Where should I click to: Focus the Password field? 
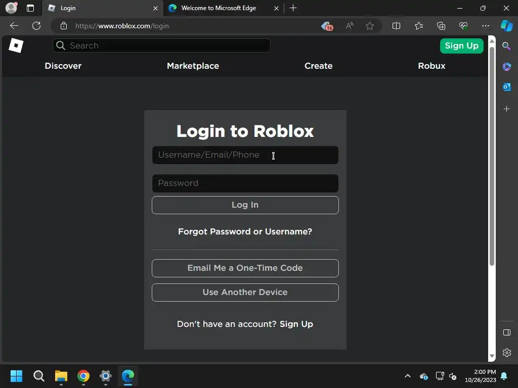(x=245, y=183)
